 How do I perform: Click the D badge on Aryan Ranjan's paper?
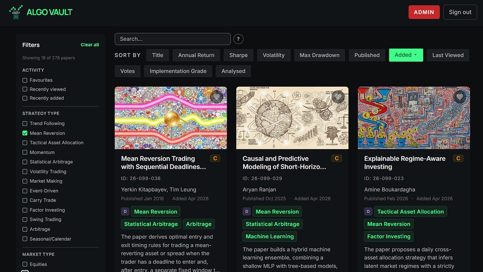pyautogui.click(x=246, y=212)
